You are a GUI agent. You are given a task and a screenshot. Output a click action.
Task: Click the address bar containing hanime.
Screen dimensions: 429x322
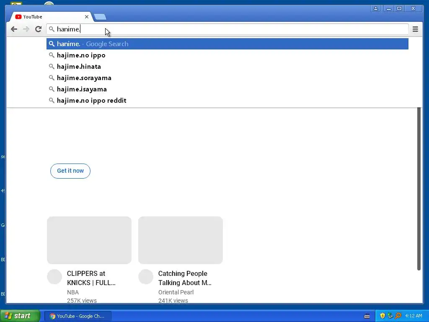point(227,29)
